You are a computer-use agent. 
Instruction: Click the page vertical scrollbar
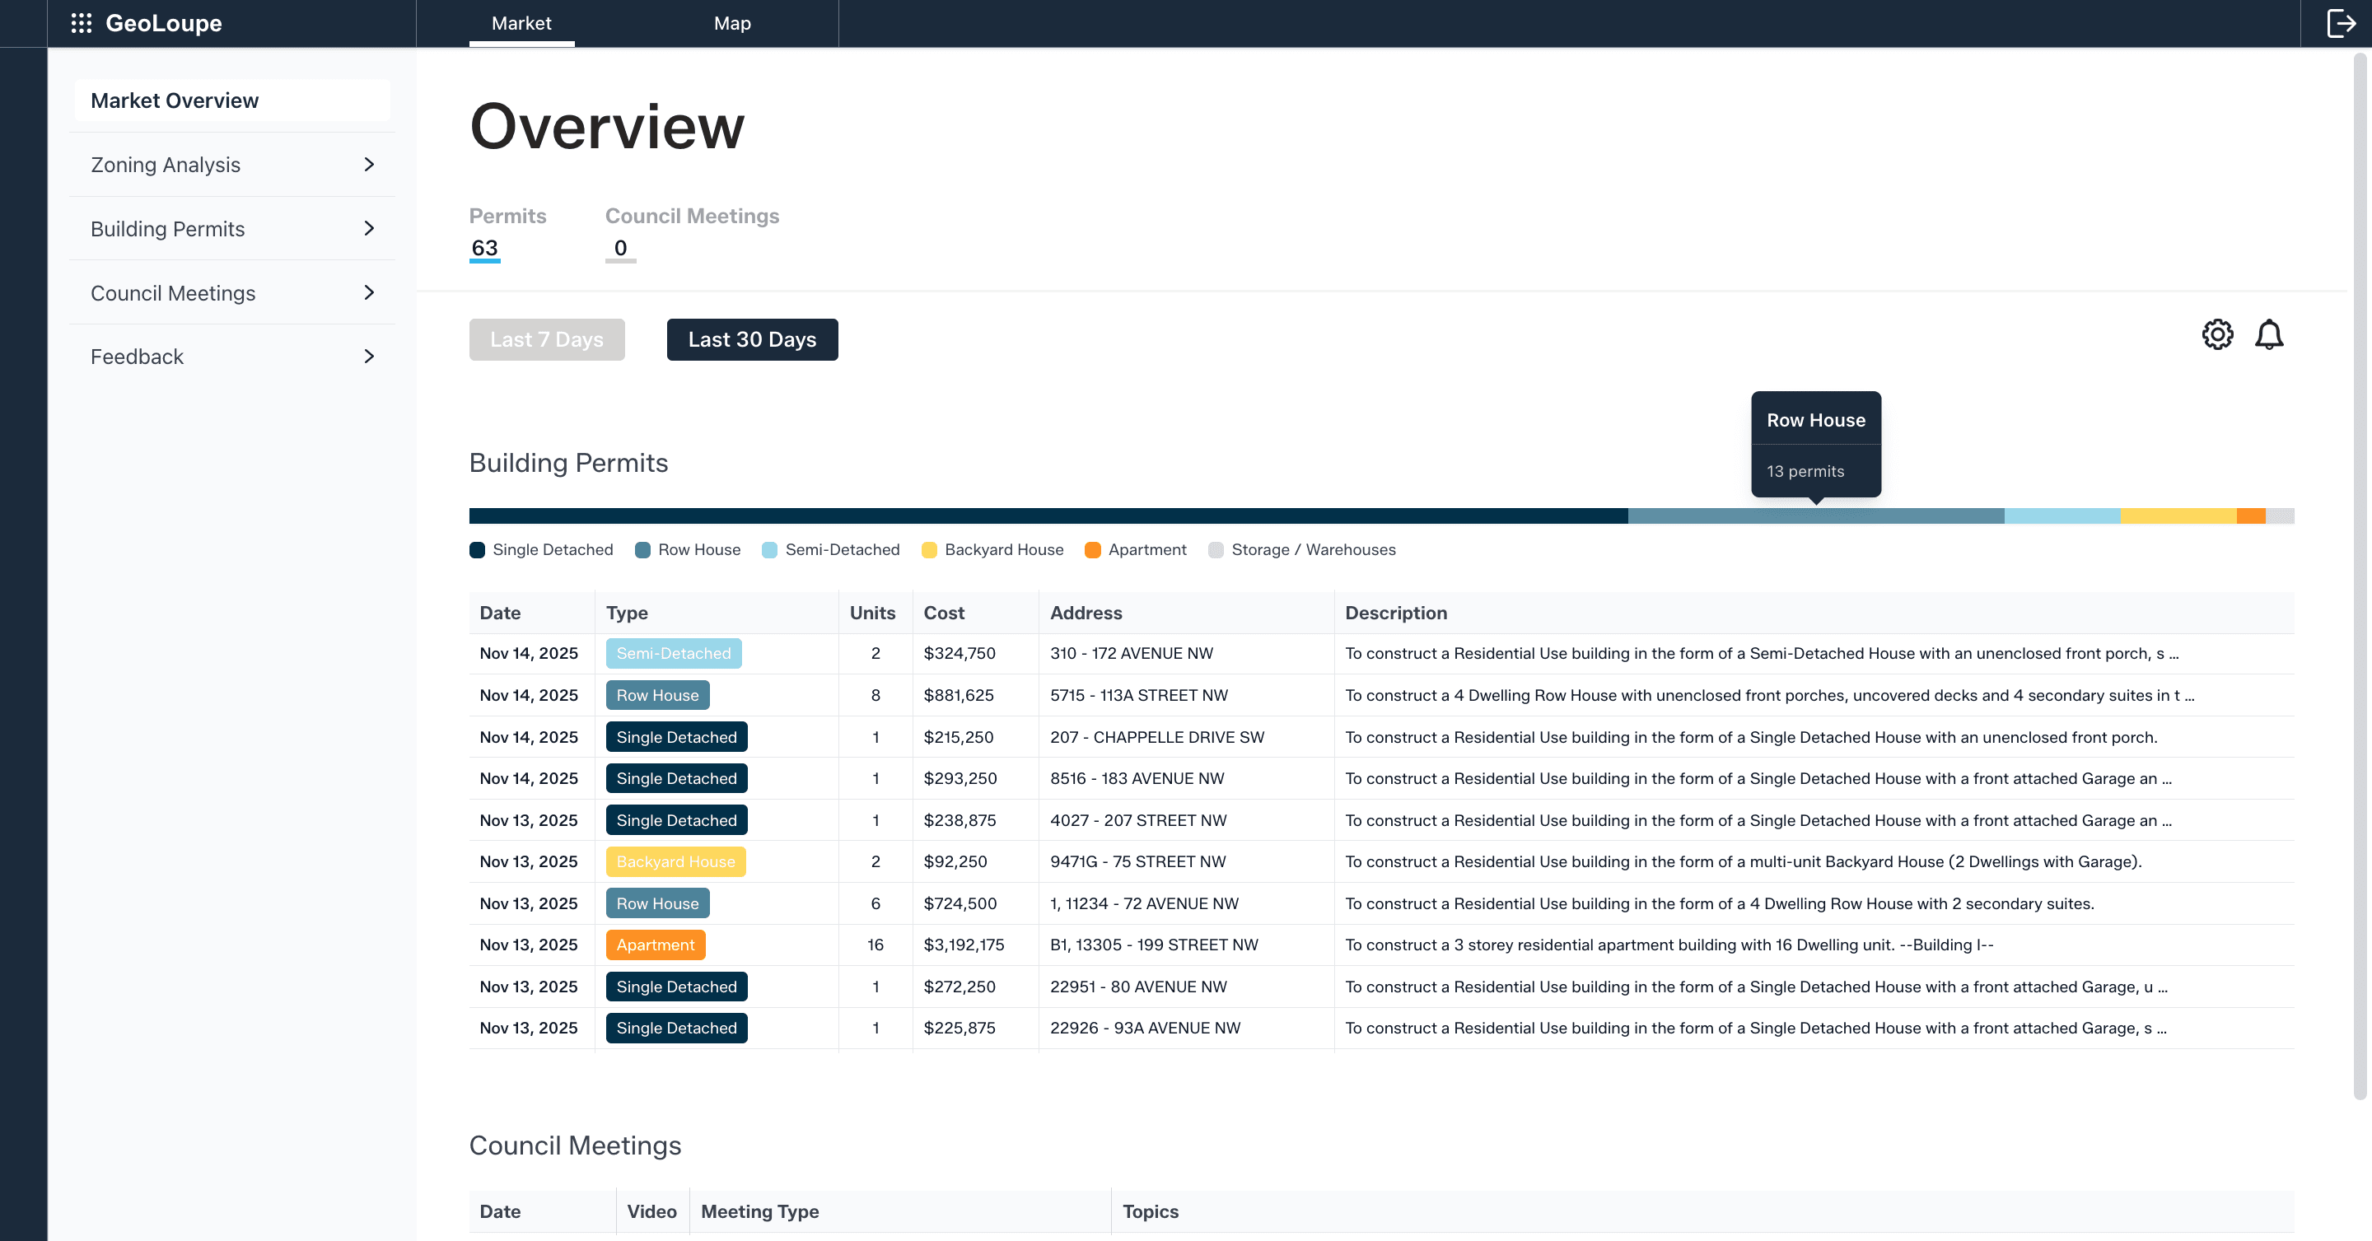(x=2359, y=576)
